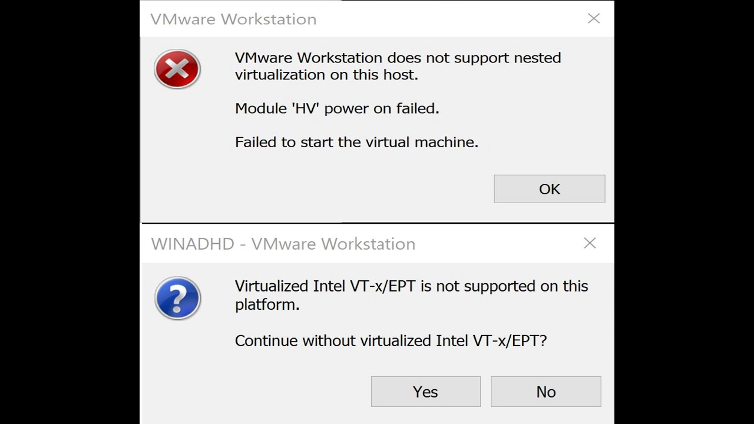Image resolution: width=754 pixels, height=424 pixels.
Task: Select the nested virtualization error message text
Action: [398, 66]
